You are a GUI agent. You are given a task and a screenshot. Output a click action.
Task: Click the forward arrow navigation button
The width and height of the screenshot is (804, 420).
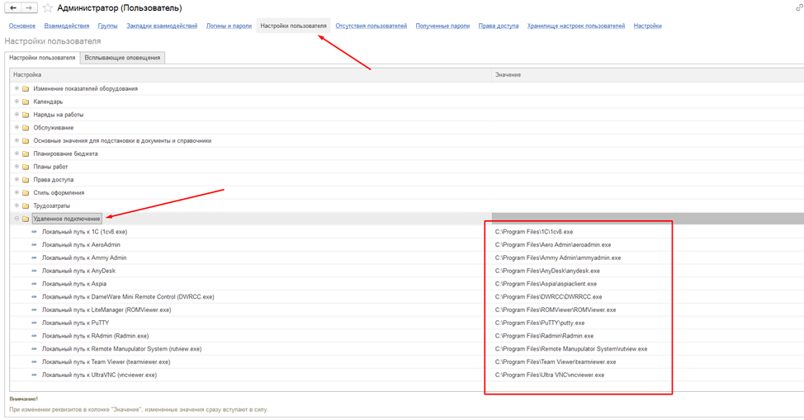tap(29, 8)
